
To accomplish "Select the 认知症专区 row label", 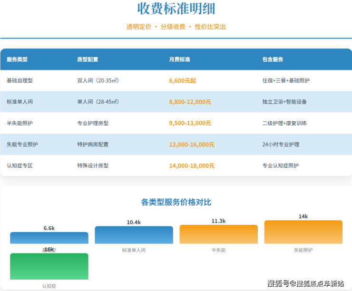I will [x=20, y=165].
